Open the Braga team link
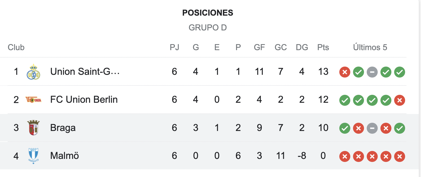The image size is (421, 177). pos(63,128)
